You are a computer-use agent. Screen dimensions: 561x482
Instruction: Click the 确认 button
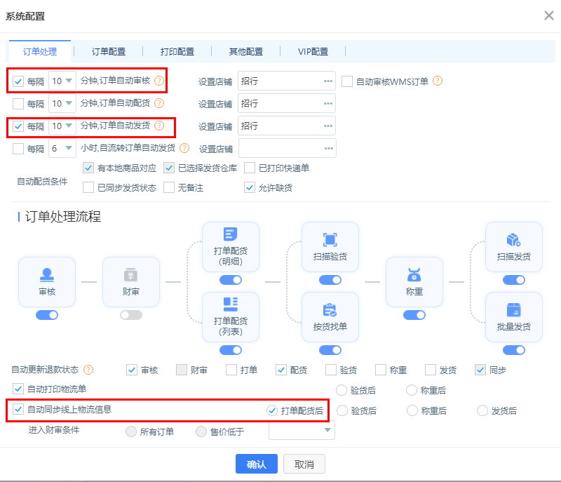257,464
